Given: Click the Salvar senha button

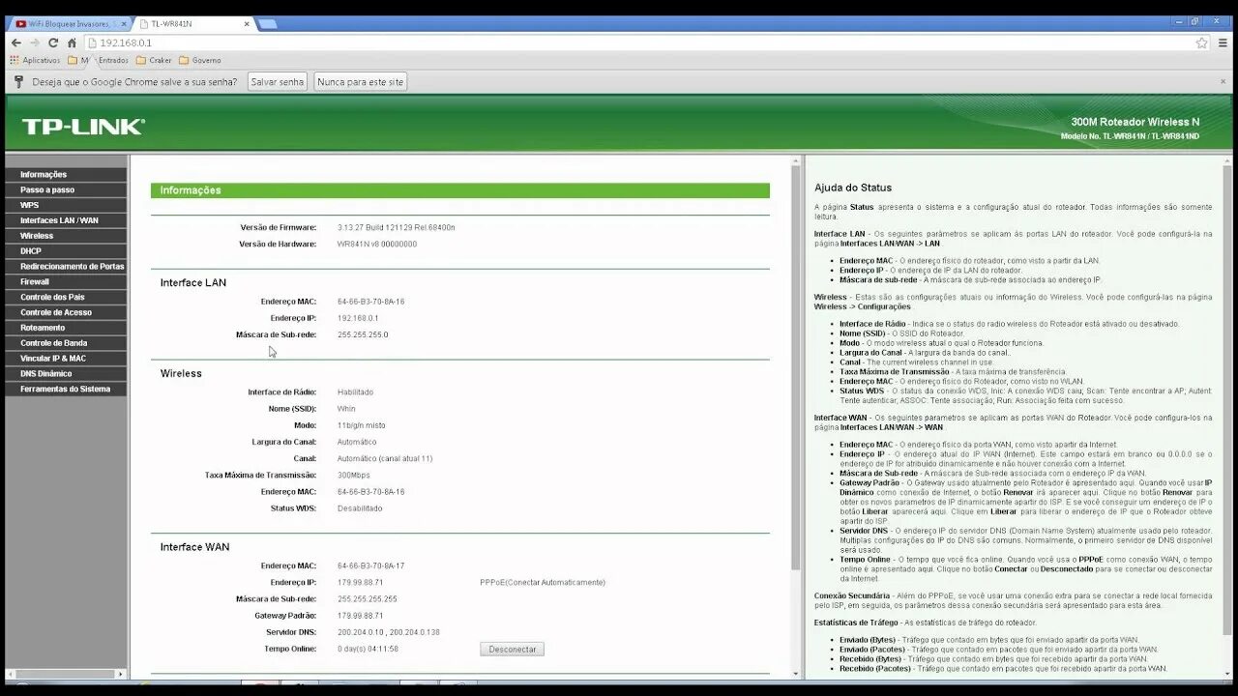Looking at the screenshot, I should coord(278,82).
